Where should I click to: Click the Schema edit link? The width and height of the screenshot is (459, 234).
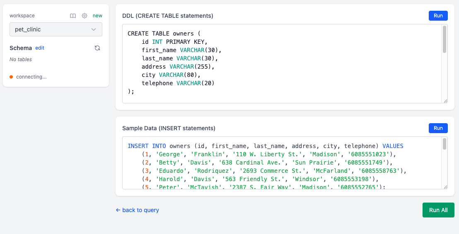point(40,48)
